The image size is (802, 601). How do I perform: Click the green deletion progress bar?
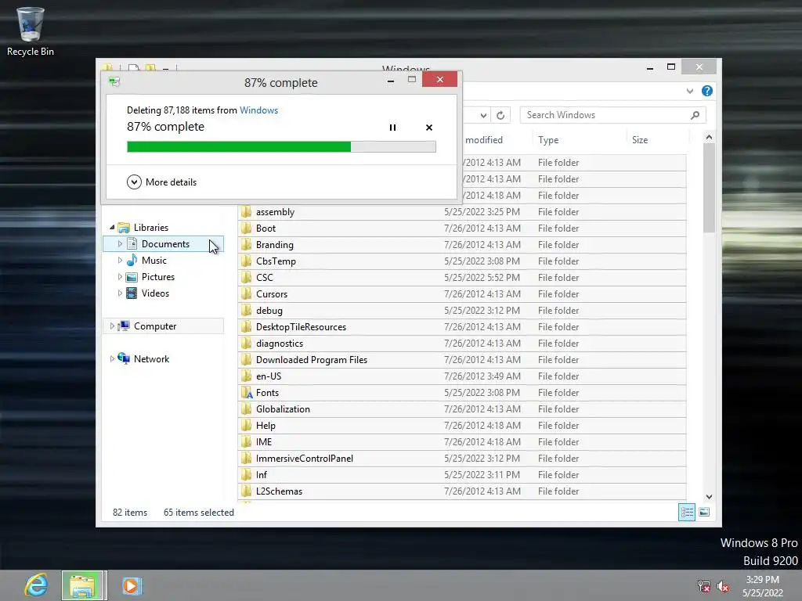(281, 147)
